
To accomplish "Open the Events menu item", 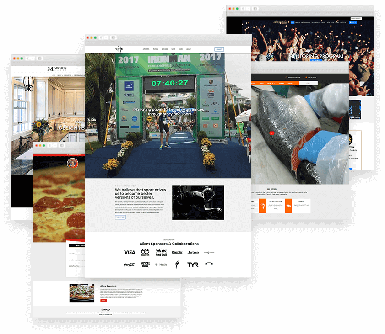I will (x=155, y=49).
